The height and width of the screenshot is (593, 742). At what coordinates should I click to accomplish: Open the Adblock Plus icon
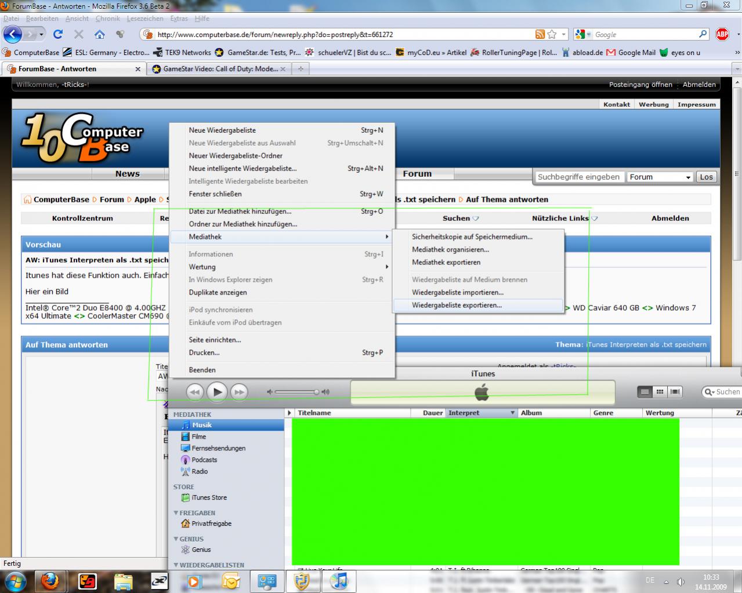[722, 35]
